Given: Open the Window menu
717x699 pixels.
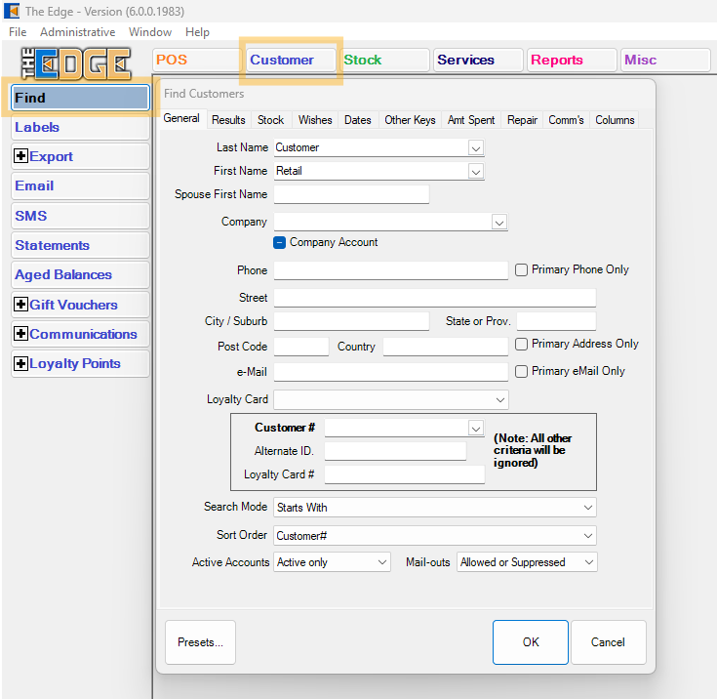Looking at the screenshot, I should (x=150, y=32).
